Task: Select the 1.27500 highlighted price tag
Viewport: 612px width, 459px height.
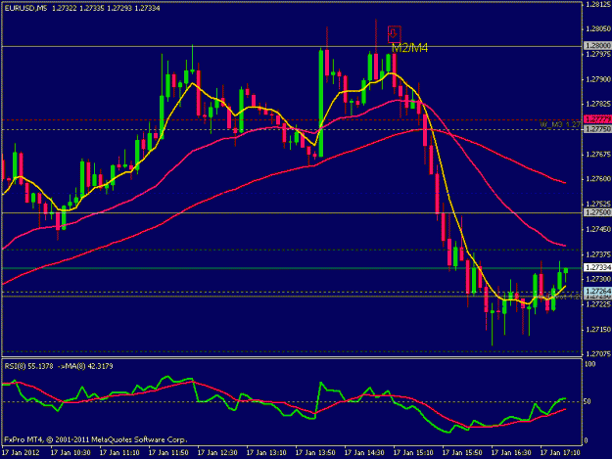Action: [x=597, y=212]
